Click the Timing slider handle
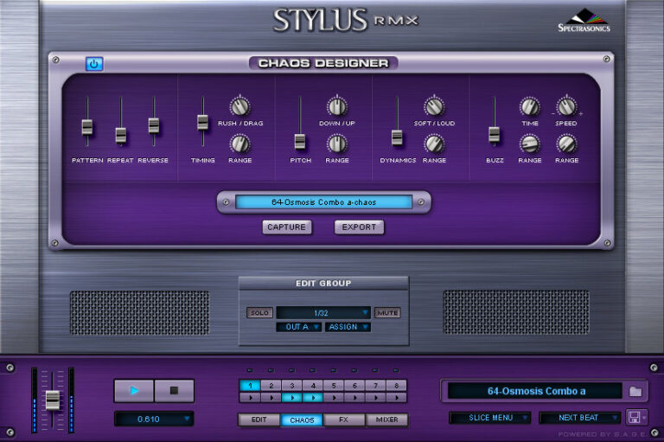The height and width of the screenshot is (442, 664). click(203, 123)
